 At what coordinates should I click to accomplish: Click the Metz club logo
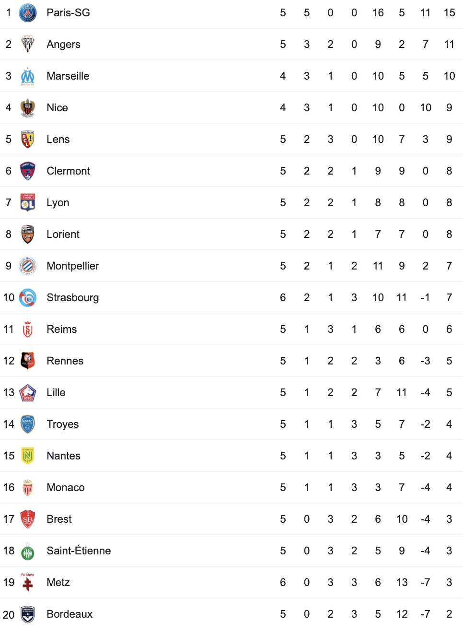28,582
